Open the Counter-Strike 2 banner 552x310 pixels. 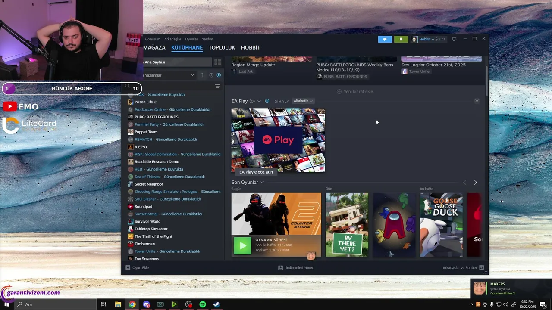click(276, 214)
